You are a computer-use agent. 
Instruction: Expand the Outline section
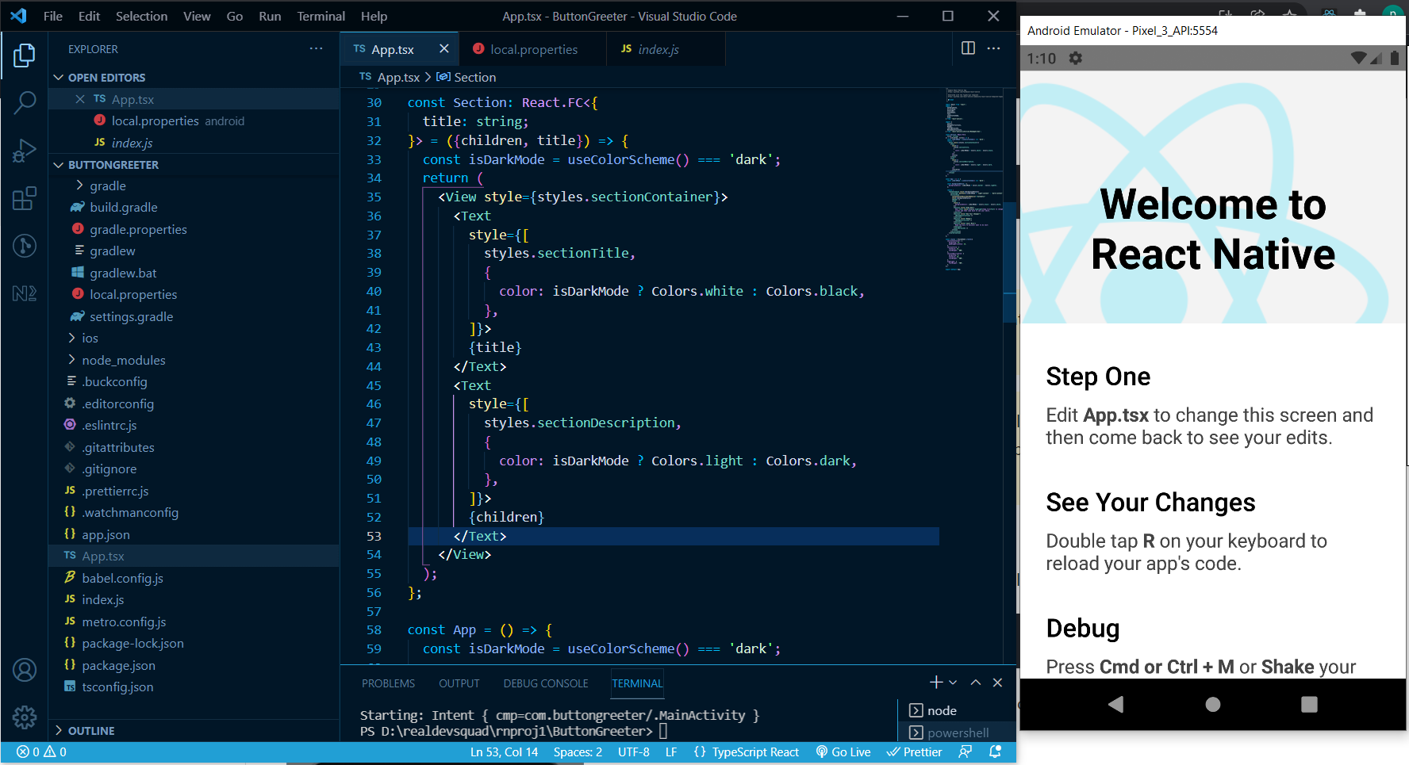58,731
